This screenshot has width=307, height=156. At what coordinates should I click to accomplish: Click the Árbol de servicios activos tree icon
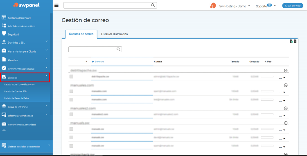click(x=4, y=26)
